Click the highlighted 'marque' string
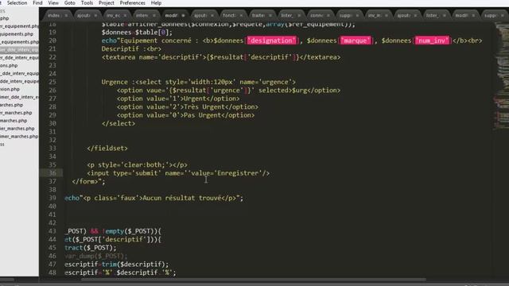This screenshot has width=509, height=286. click(x=356, y=41)
